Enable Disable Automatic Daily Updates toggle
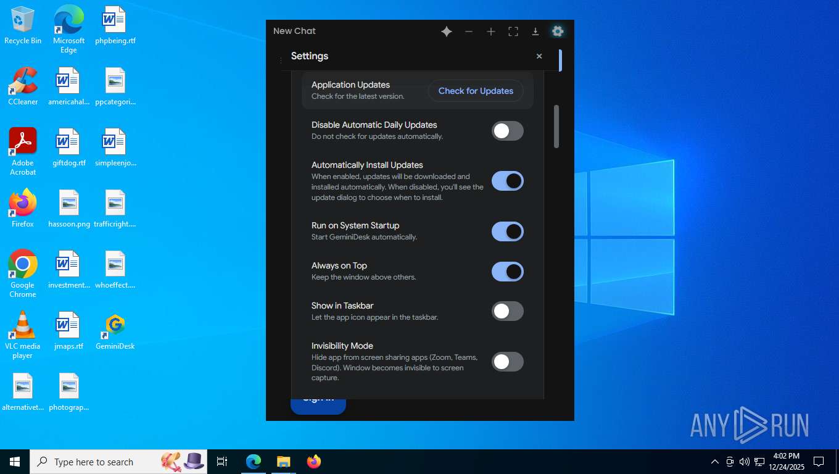Image resolution: width=839 pixels, height=474 pixels. 507,131
